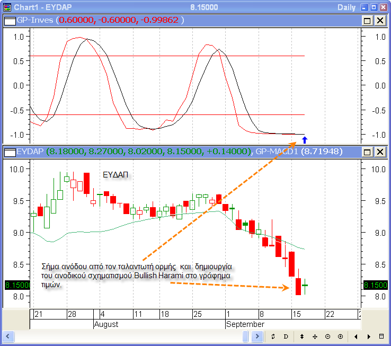Maximize the EYDAP price pane
Image resolution: width=391 pixels, height=346 pixels.
point(367,152)
